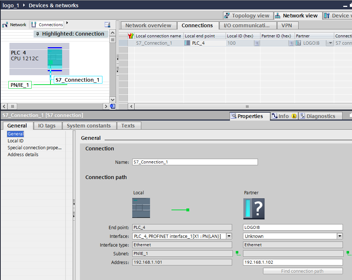Screen dimensions: 352x280
Task: Click the Partner ID (hex) column header
Action: 277,36
